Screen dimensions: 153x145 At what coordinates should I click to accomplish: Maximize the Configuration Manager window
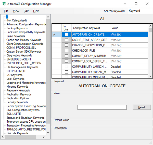pos(136,4)
